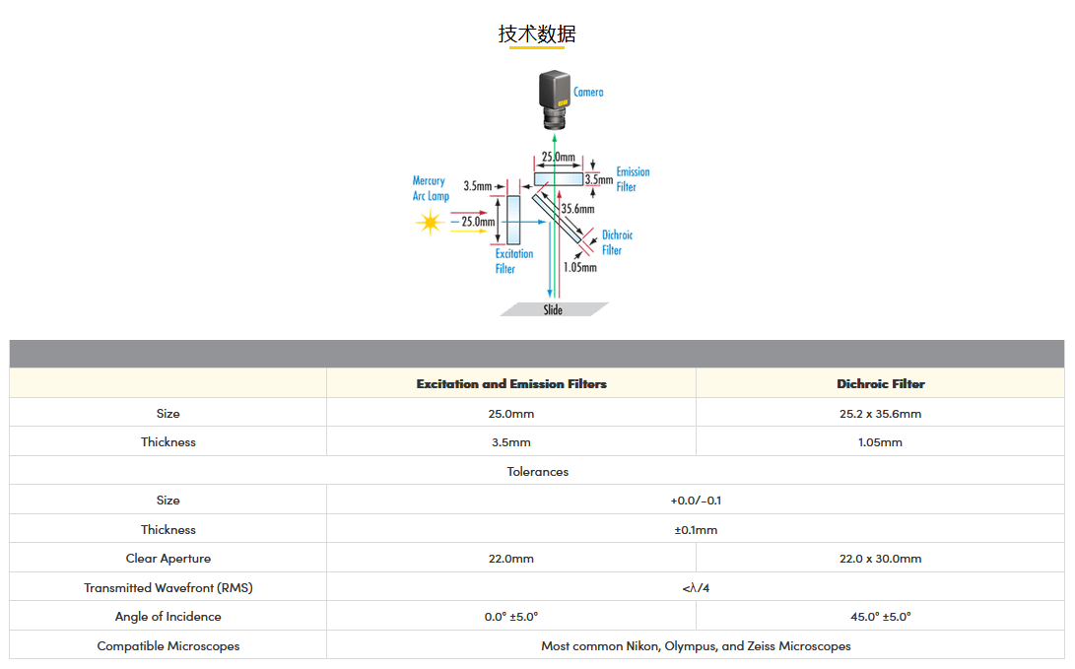Click the emission filter rectangle below camera
The height and width of the screenshot is (669, 1075).
click(558, 178)
